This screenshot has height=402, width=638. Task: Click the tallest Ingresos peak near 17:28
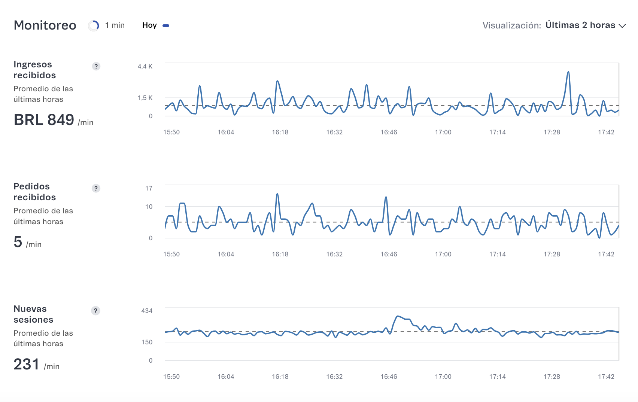568,72
